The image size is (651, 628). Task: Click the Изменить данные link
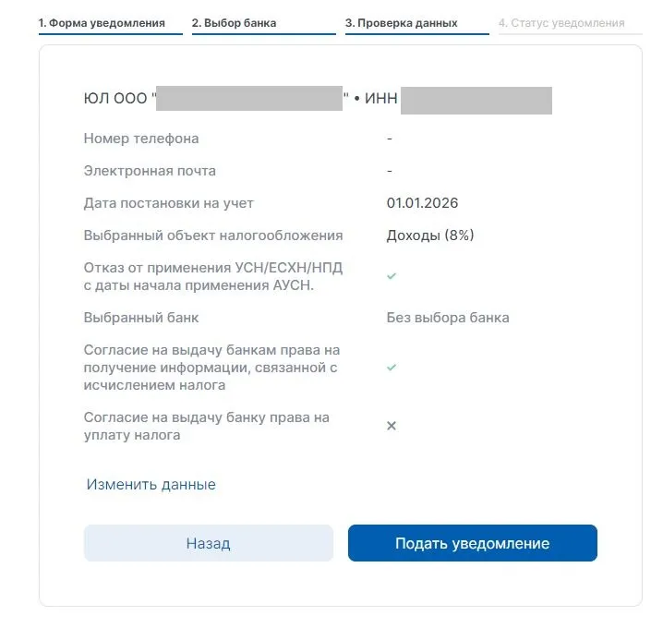(x=151, y=485)
